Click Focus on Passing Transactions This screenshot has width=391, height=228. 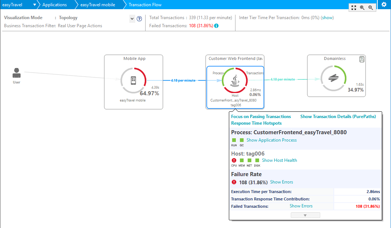click(261, 117)
